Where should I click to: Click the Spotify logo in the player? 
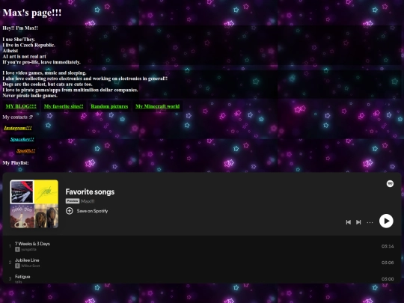[390, 184]
